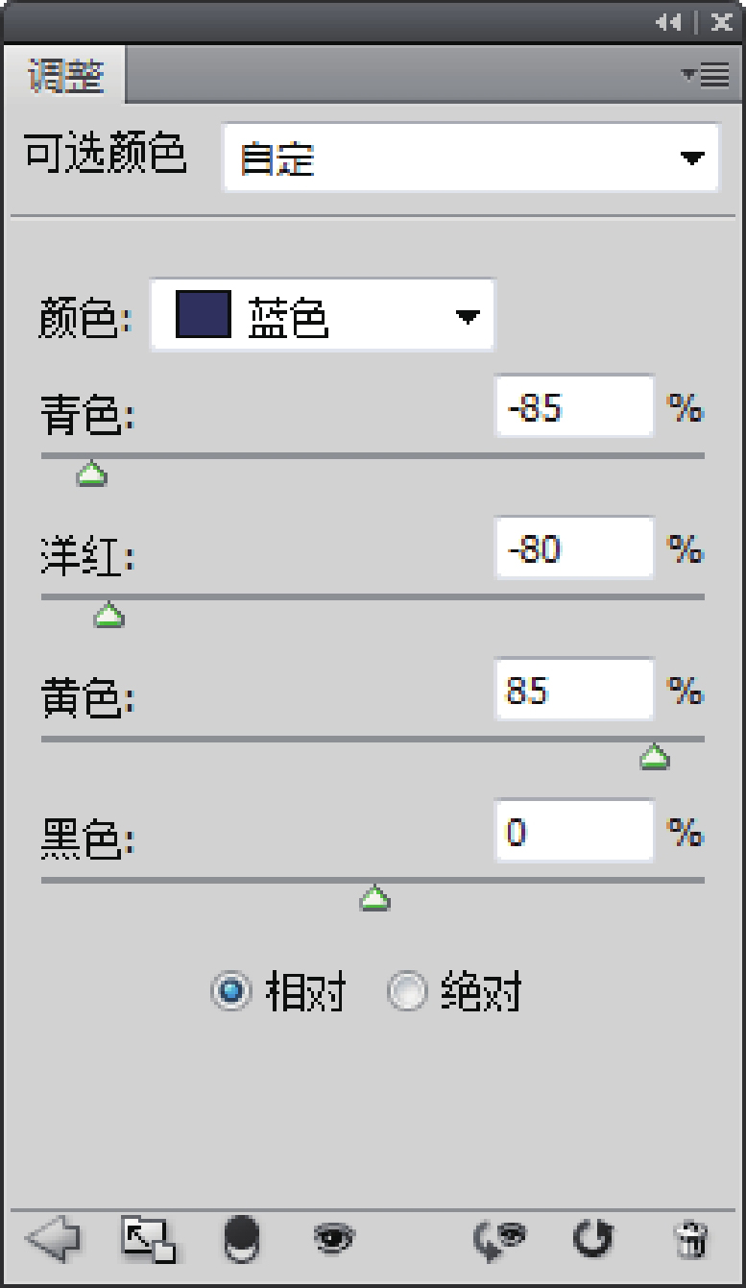Viewport: 746px width, 1288px height.
Task: Toggle layer visibility eye icon
Action: pyautogui.click(x=333, y=1239)
